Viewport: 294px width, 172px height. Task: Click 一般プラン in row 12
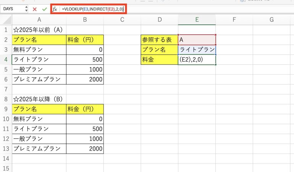click(x=39, y=139)
